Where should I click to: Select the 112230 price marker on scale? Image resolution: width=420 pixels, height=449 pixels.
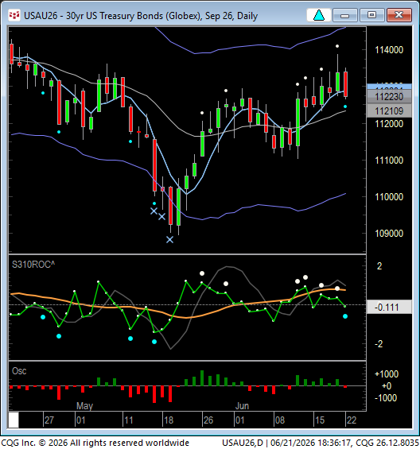pyautogui.click(x=389, y=96)
